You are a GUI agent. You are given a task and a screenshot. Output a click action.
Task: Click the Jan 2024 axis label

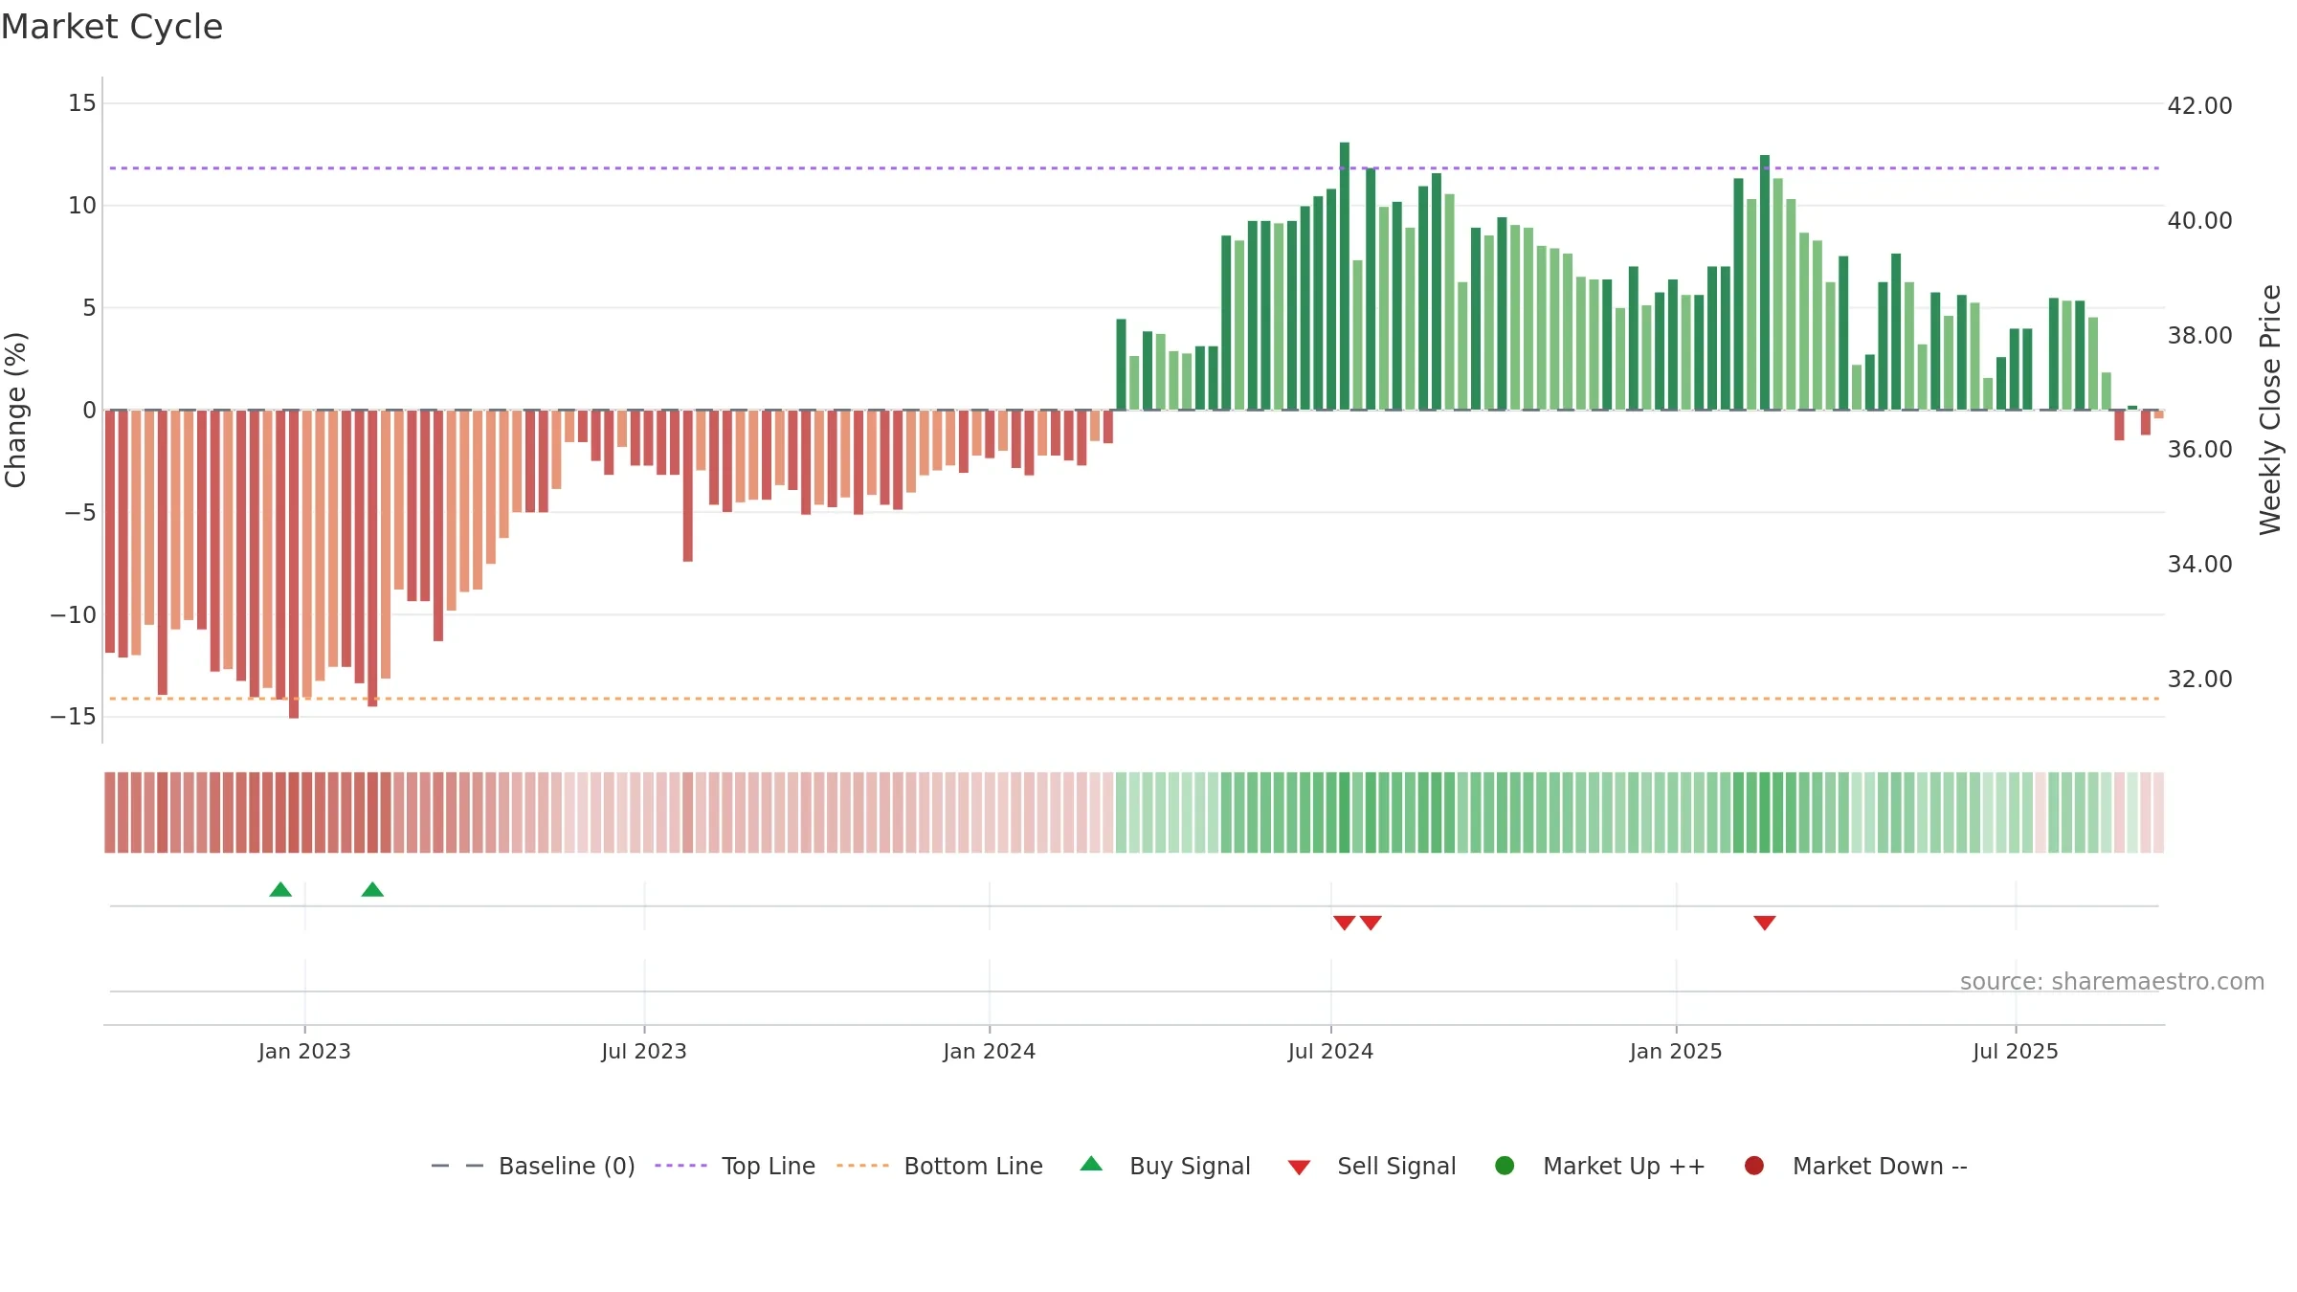(x=990, y=1051)
